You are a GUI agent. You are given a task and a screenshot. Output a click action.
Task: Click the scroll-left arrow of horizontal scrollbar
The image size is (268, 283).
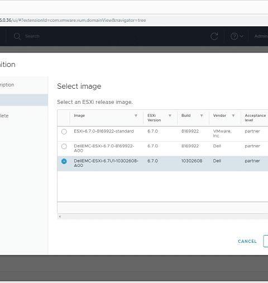pyautogui.click(x=60, y=217)
